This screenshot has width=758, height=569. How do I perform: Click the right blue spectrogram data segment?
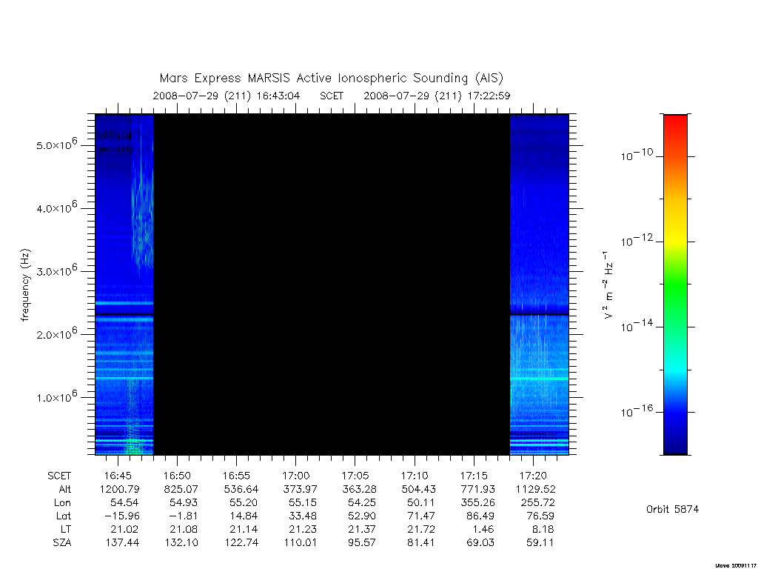(540, 284)
